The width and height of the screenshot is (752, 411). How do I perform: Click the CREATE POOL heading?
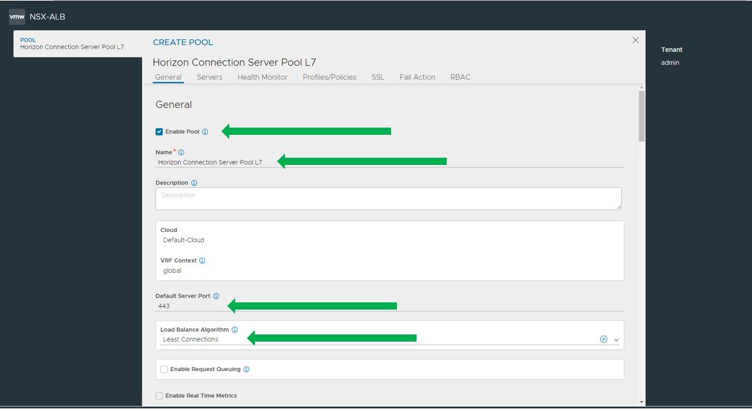coord(183,42)
